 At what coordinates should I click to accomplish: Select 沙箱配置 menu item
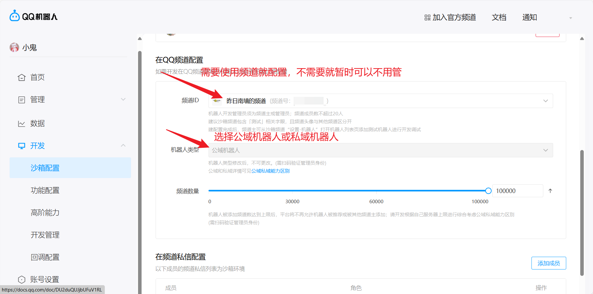tap(70, 168)
